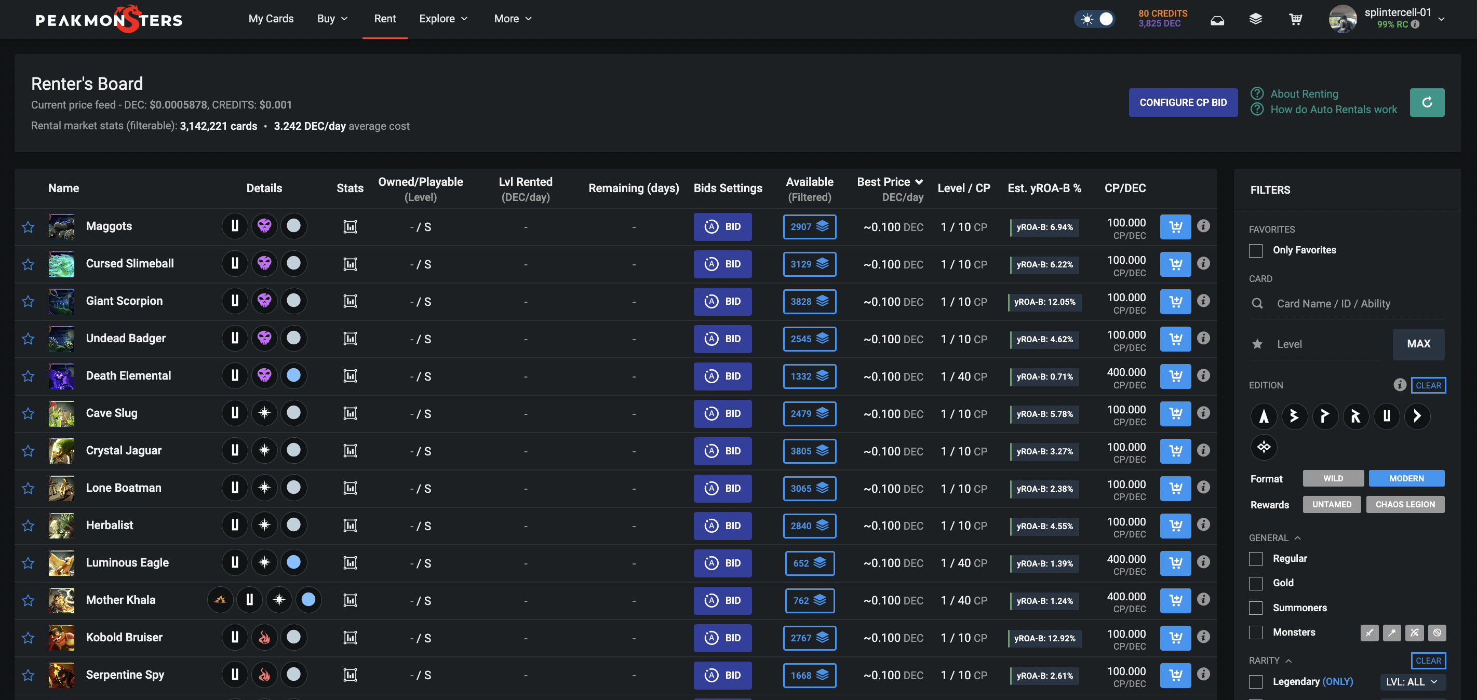The height and width of the screenshot is (700, 1477).
Task: Click the life element icon for Cave Slug
Action: [264, 413]
